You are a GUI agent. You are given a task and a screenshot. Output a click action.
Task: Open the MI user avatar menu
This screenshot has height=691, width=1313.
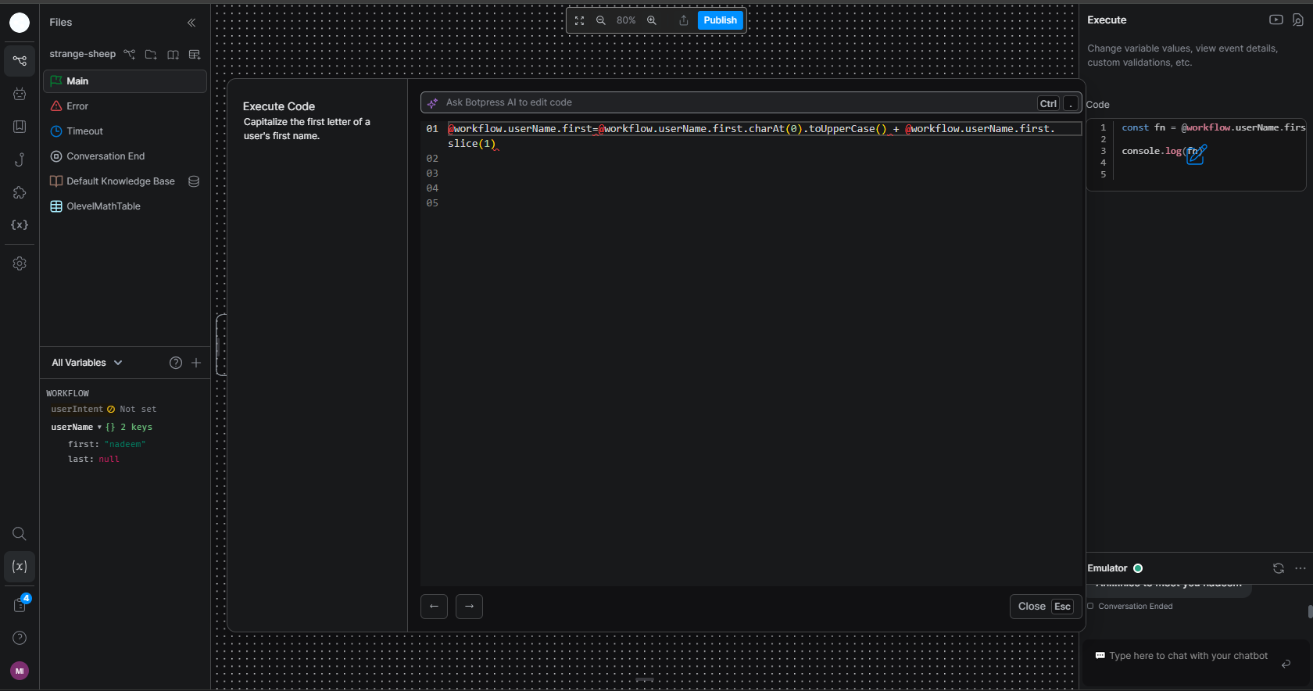20,671
